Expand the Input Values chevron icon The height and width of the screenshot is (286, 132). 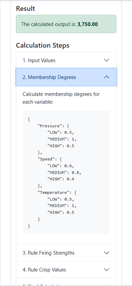[106, 60]
